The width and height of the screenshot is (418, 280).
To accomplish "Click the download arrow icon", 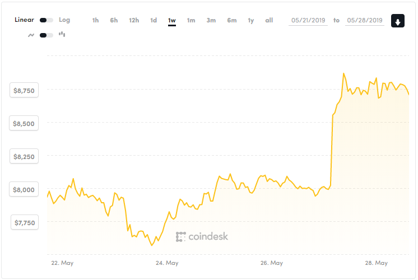I will click(397, 22).
